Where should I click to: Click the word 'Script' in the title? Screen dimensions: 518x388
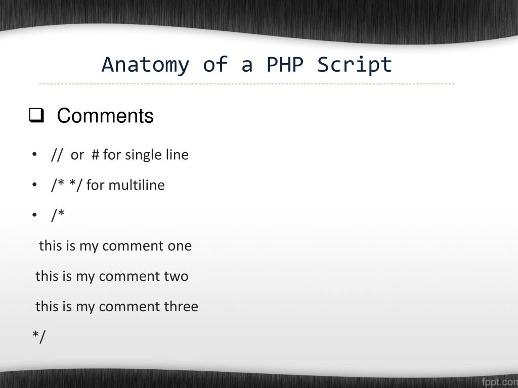coord(355,65)
